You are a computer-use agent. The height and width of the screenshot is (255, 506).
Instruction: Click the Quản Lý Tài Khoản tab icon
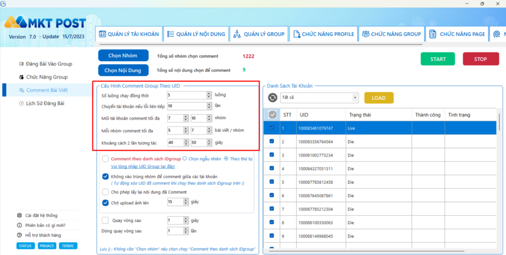click(x=102, y=34)
